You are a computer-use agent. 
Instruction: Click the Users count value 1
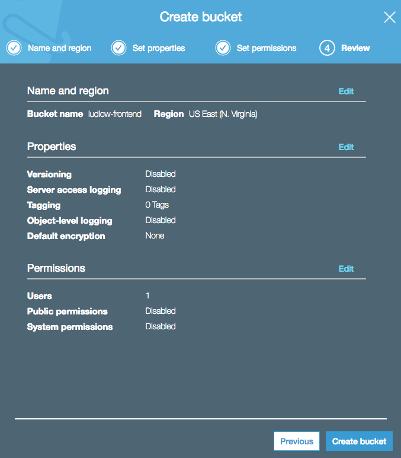pyautogui.click(x=147, y=295)
